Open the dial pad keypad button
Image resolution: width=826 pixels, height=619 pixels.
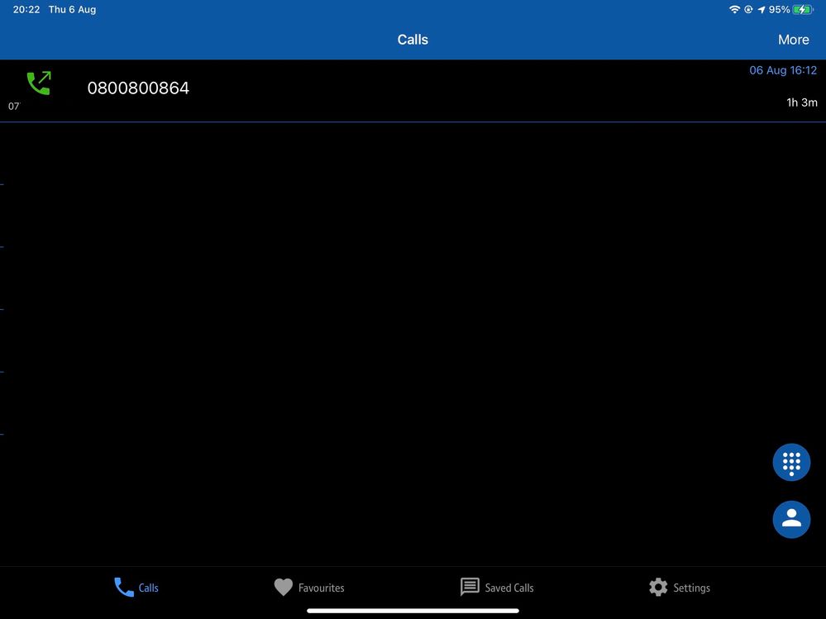point(790,462)
